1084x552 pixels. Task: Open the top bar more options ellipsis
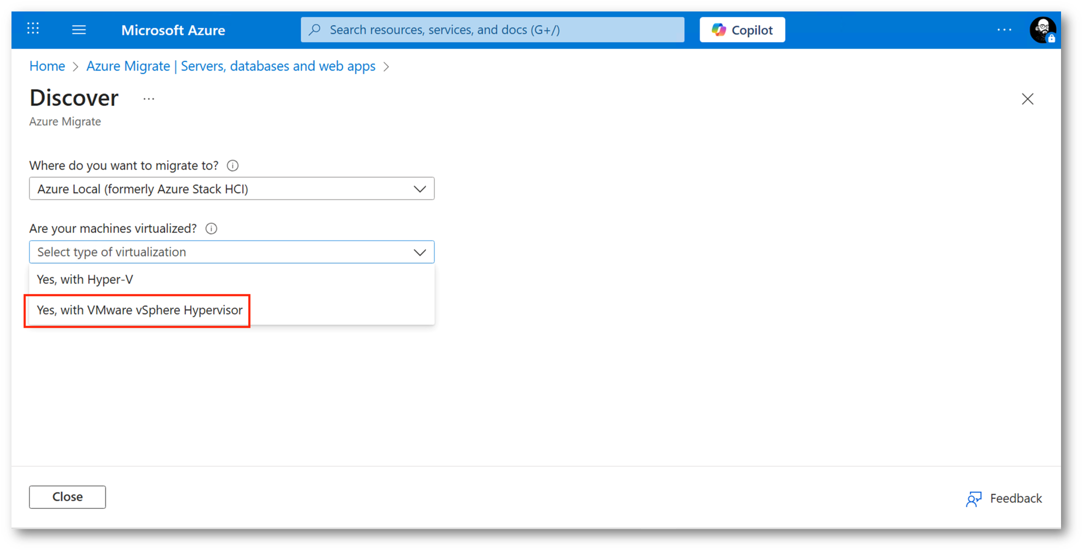[x=1004, y=30]
